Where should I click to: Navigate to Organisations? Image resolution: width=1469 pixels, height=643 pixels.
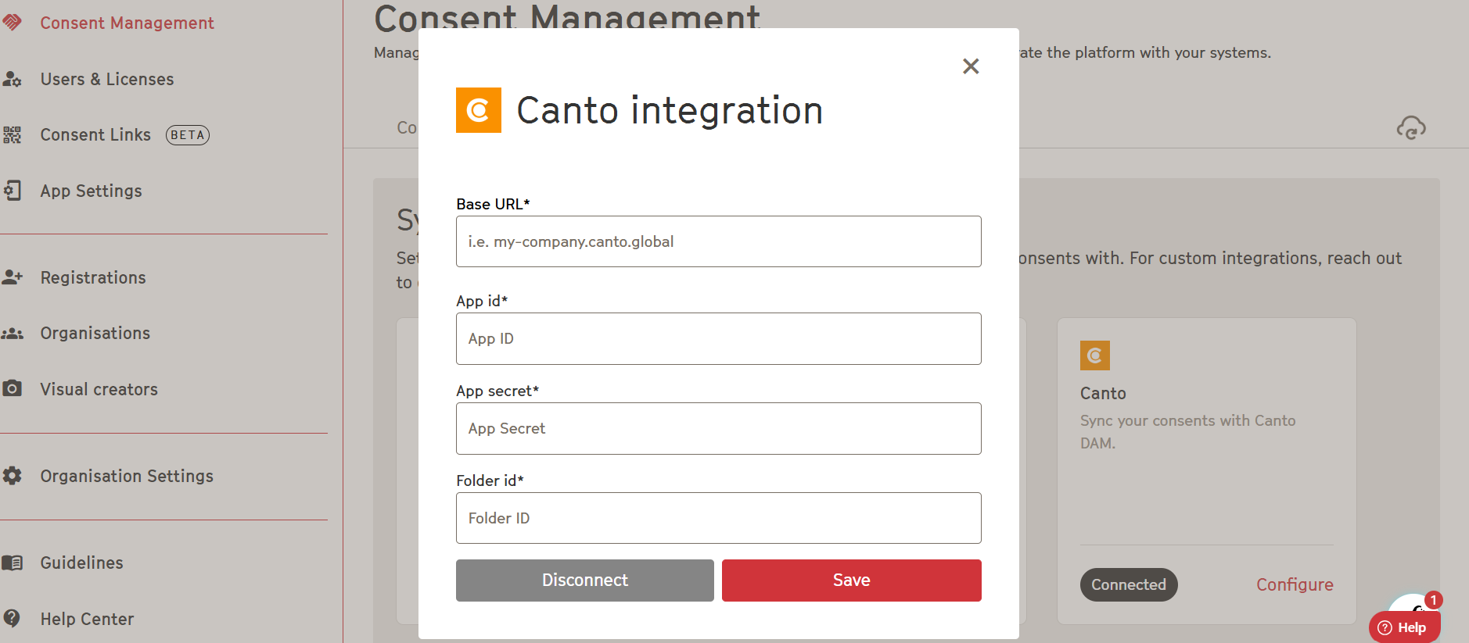click(95, 334)
